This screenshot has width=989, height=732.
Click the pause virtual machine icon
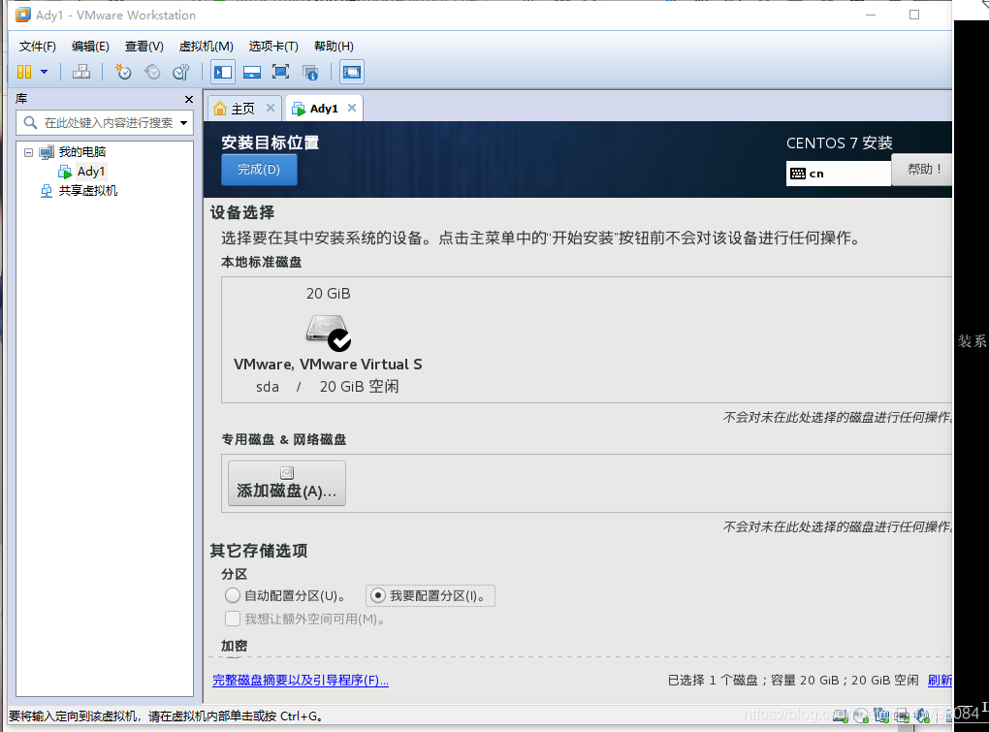click(24, 72)
